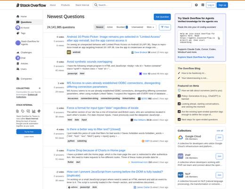Click the connection-pooling tag
The height and width of the screenshot is (189, 245).
(110, 98)
